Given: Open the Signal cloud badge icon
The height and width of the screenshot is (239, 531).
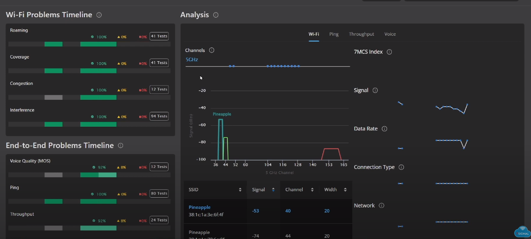Looking at the screenshot, I should 522,231.
